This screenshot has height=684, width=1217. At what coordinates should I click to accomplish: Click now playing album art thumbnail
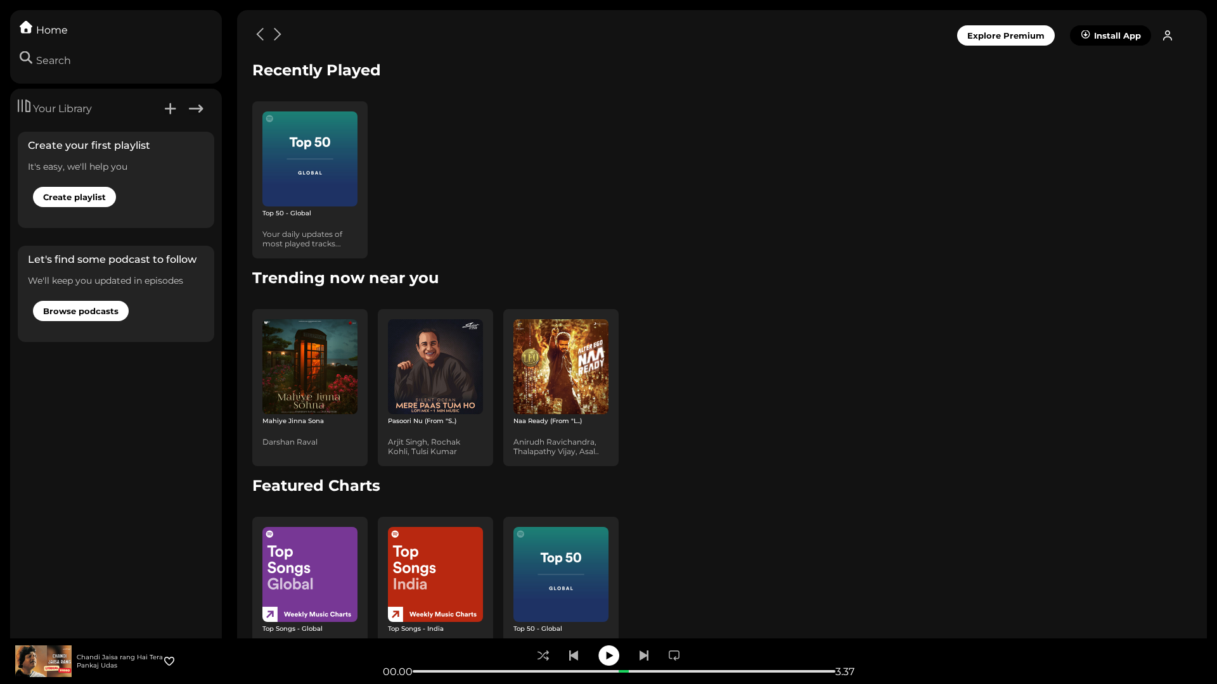pos(43,661)
